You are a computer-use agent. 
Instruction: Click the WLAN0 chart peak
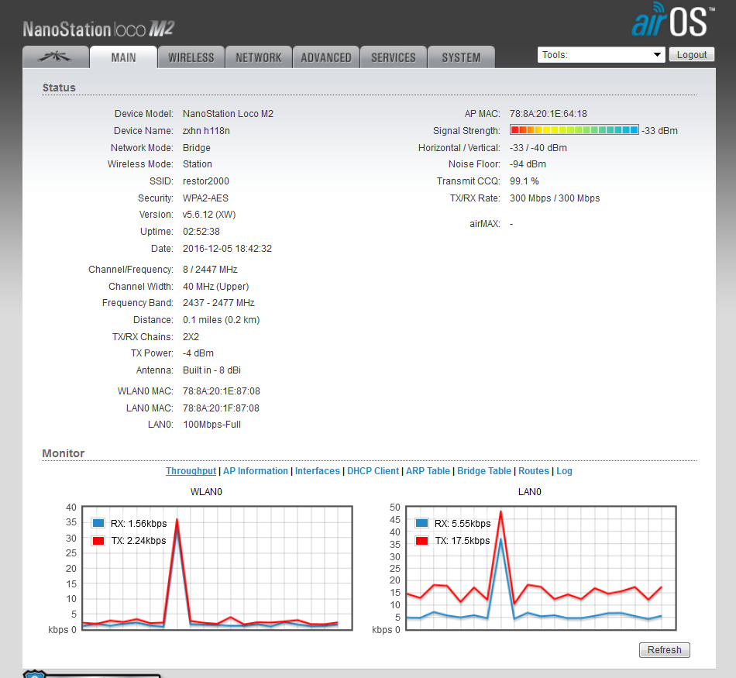pos(177,520)
